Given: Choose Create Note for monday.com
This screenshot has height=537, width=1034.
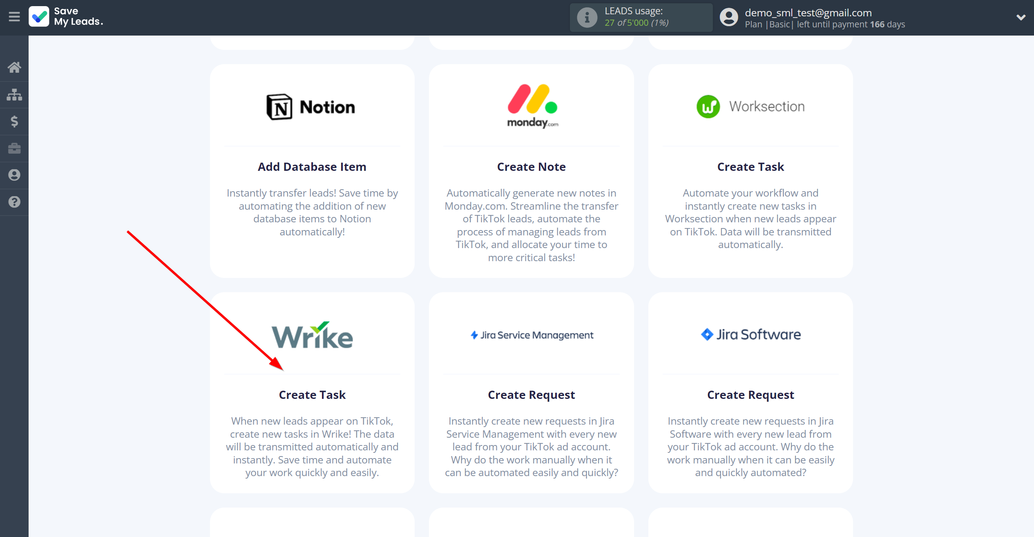Looking at the screenshot, I should 531,167.
